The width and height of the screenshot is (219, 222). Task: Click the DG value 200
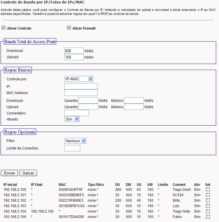(118, 200)
